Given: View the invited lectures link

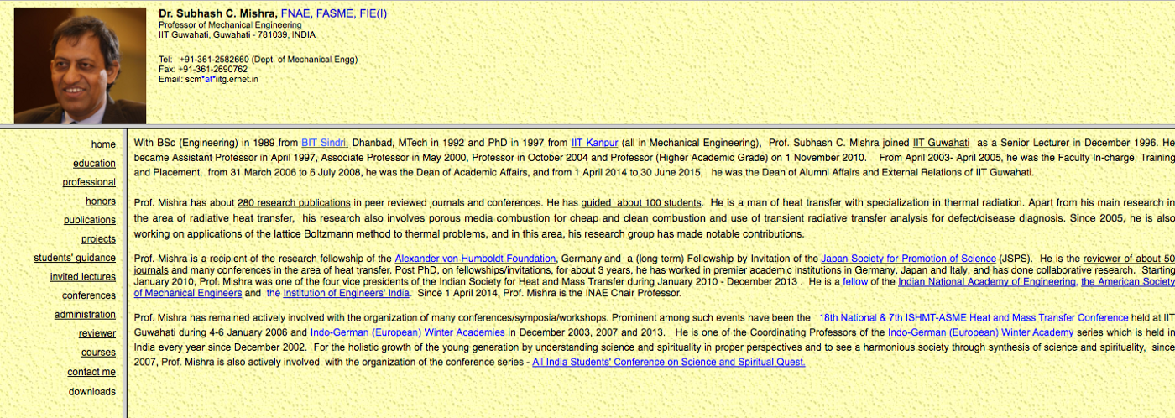Looking at the screenshot, I should [x=82, y=277].
